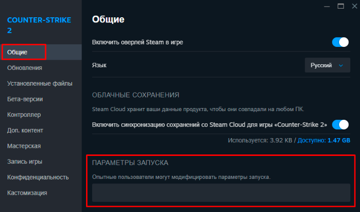
Task: Maximize the properties window
Action: point(340,6)
